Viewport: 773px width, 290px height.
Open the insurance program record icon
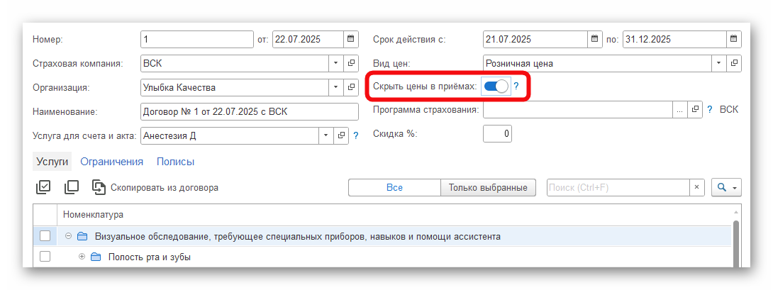coord(694,110)
